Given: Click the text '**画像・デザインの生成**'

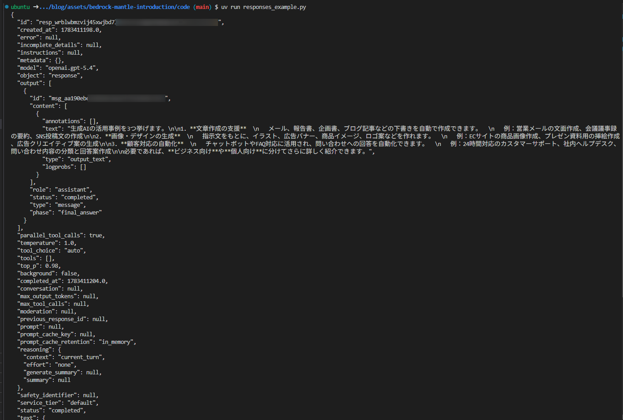Looking at the screenshot, I should point(143,137).
